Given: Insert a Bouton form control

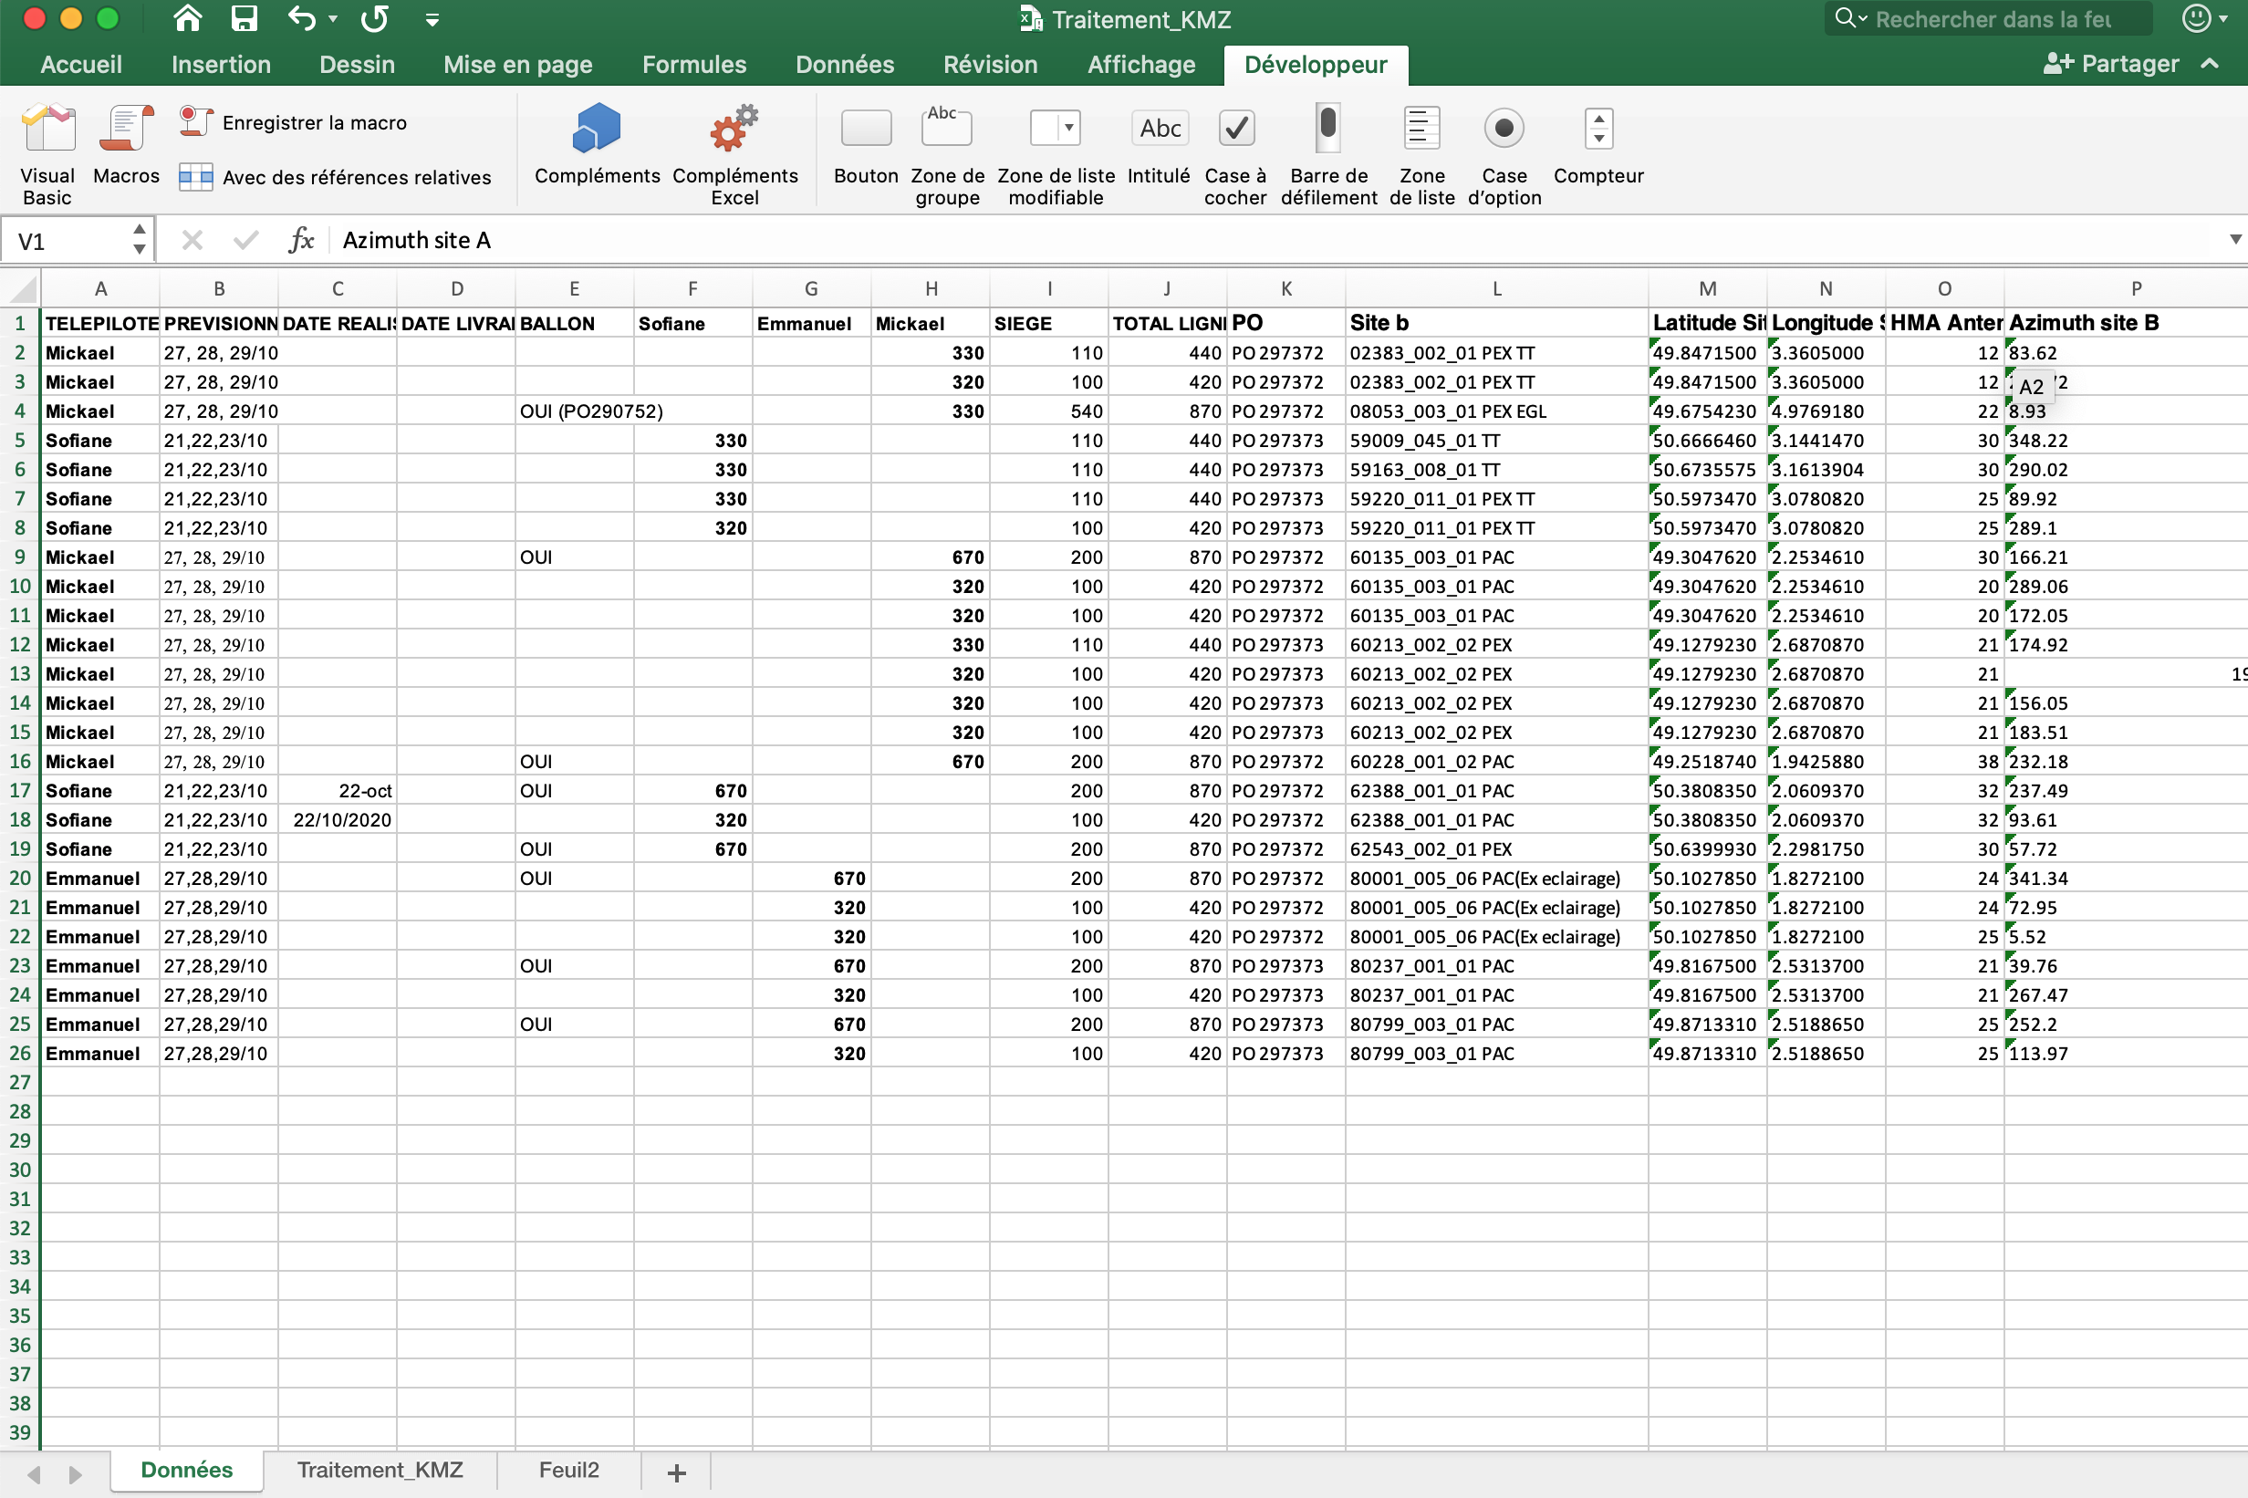Looking at the screenshot, I should click(866, 143).
